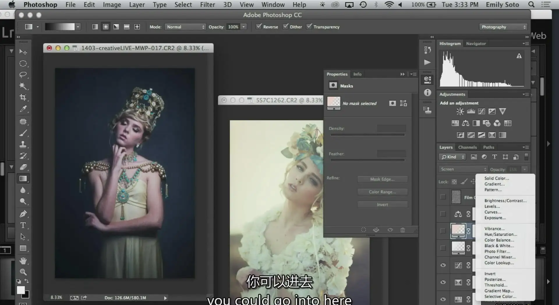
Task: Open the Screen blend mode dropdown
Action: (463, 169)
